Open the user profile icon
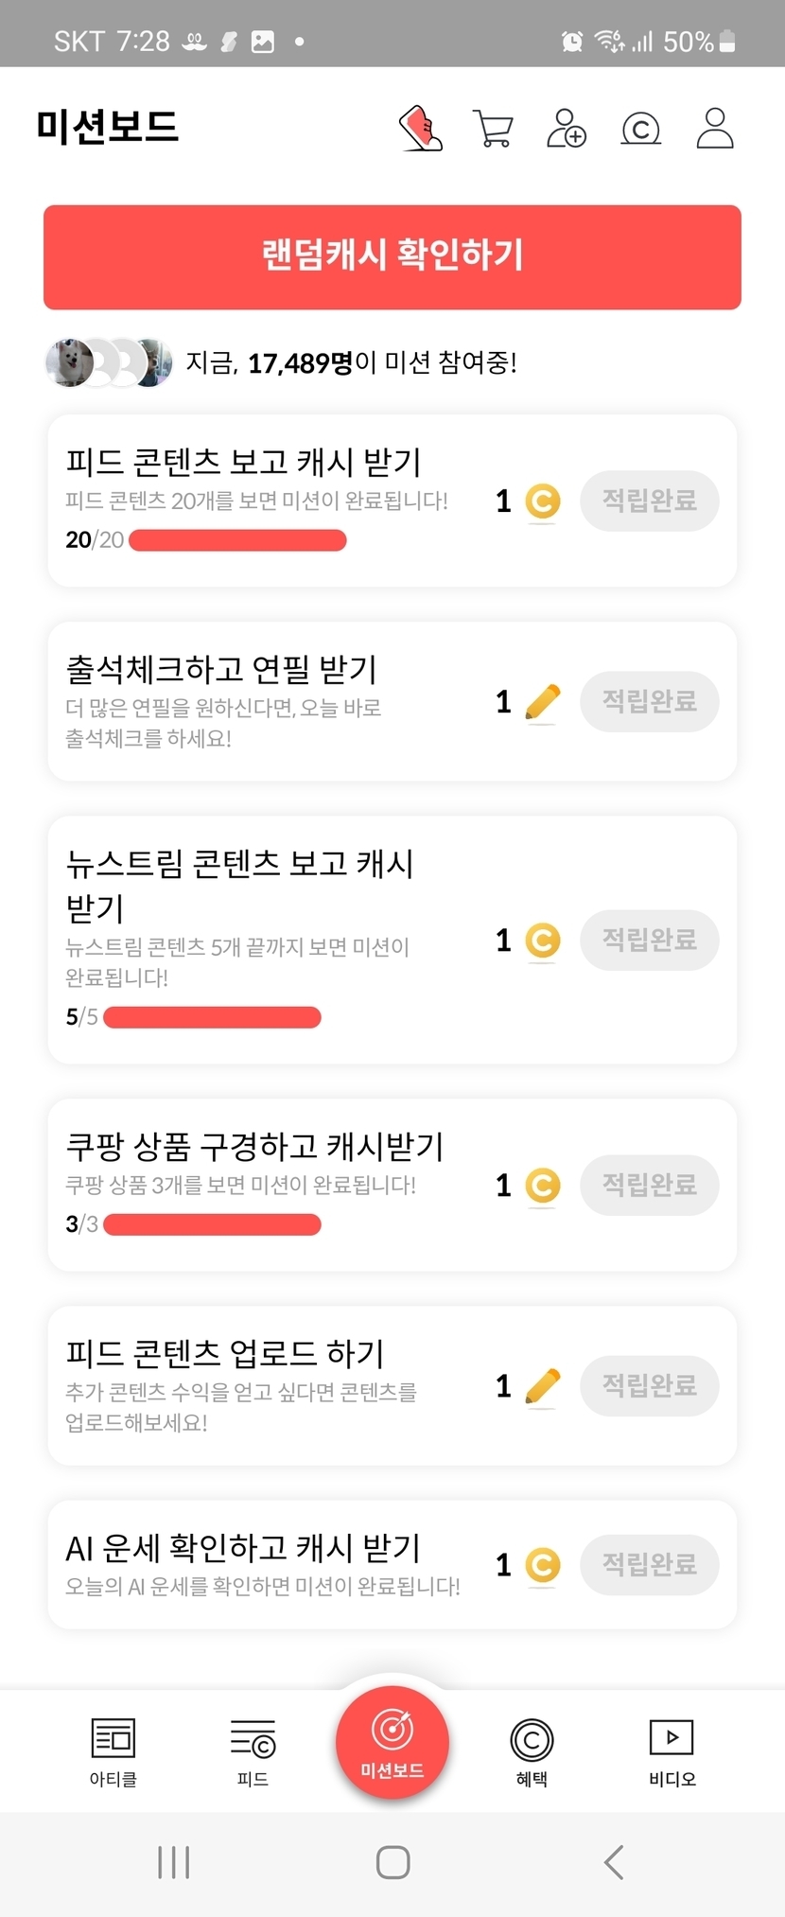 click(x=715, y=129)
